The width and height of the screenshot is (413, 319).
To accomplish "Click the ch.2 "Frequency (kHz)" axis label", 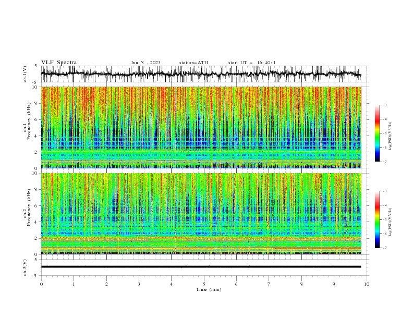I will point(29,207).
